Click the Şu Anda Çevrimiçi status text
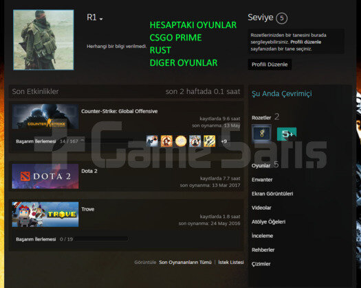This screenshot has width=361, height=288. tap(282, 94)
